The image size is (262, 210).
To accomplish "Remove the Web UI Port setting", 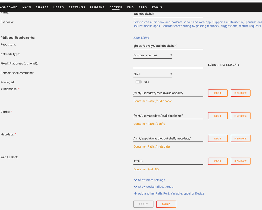I will coord(241,161).
